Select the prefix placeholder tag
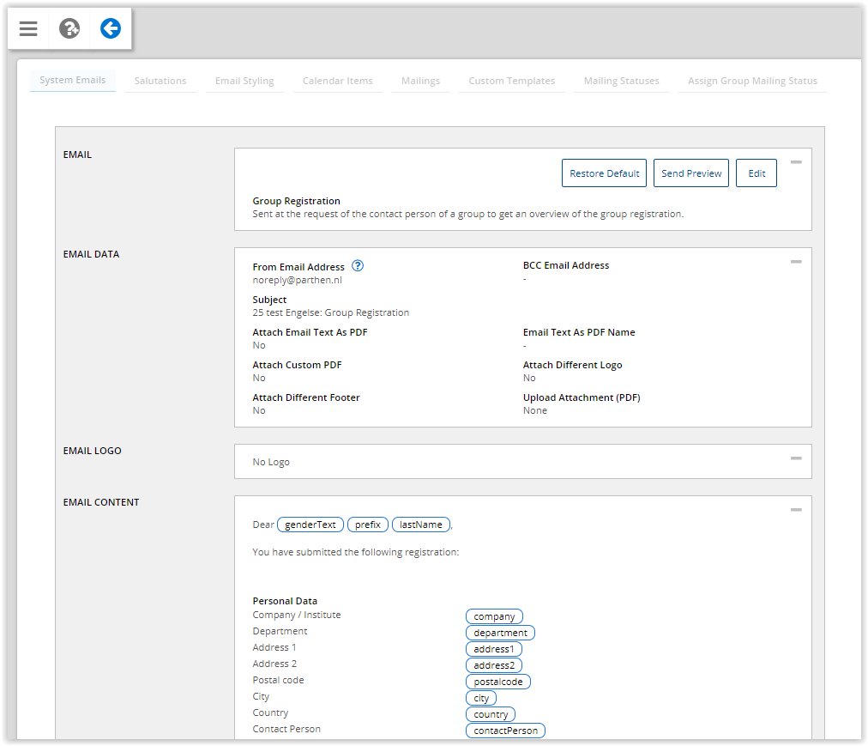This screenshot has height=746, width=868. click(x=368, y=525)
